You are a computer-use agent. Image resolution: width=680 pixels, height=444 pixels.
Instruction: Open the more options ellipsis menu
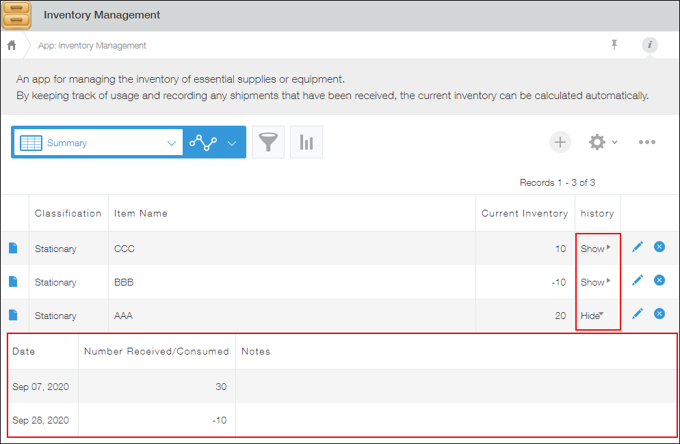(646, 142)
